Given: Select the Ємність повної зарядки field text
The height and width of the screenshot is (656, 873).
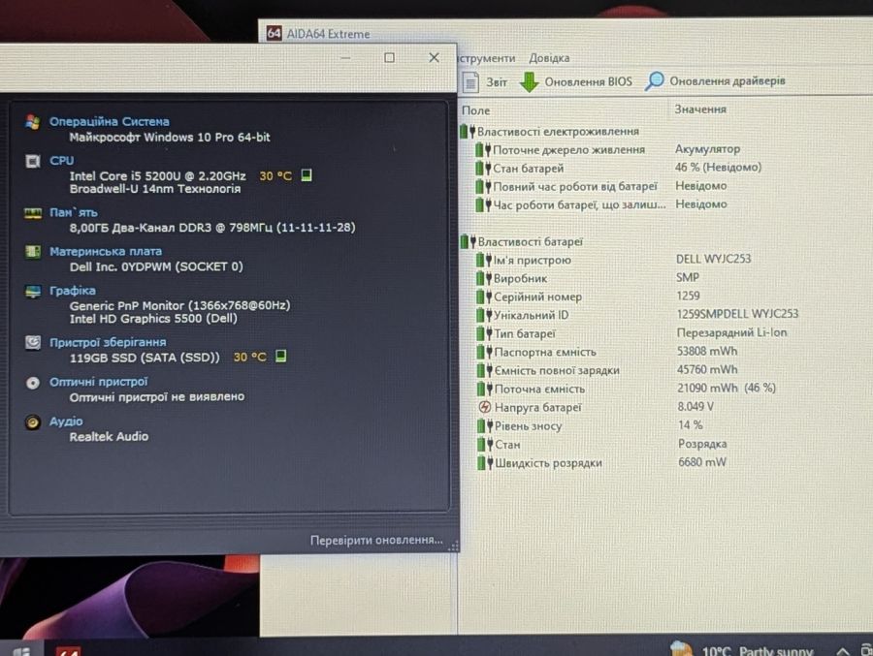Looking at the screenshot, I should [557, 370].
